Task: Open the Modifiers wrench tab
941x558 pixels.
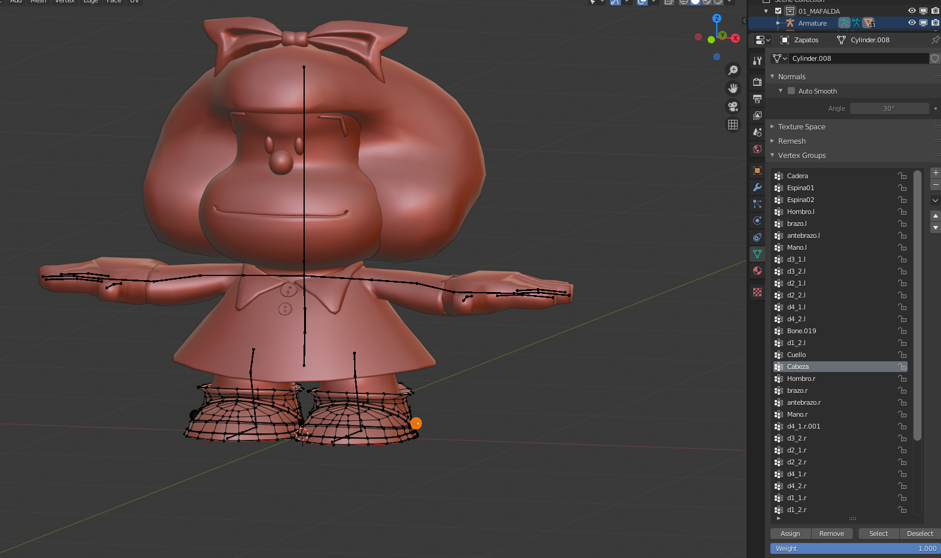Action: pyautogui.click(x=757, y=187)
